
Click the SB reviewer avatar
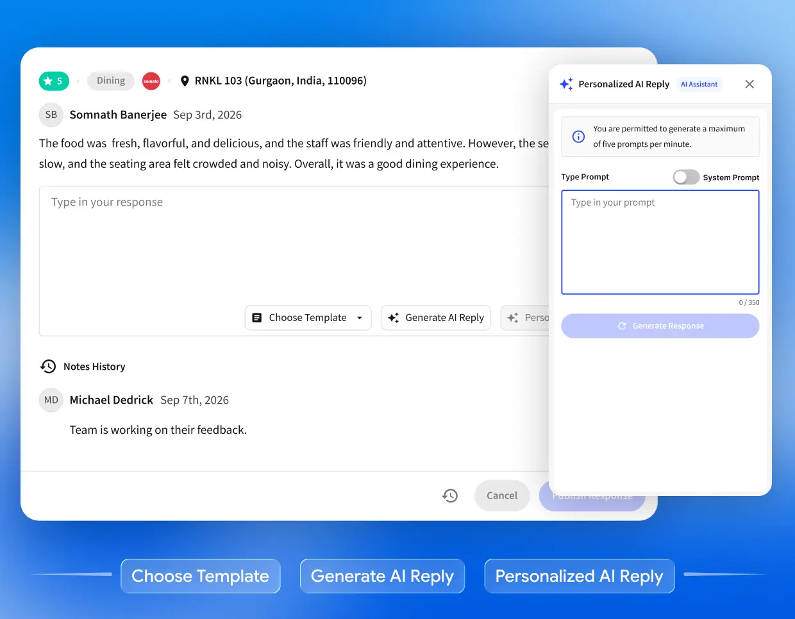[x=51, y=115]
